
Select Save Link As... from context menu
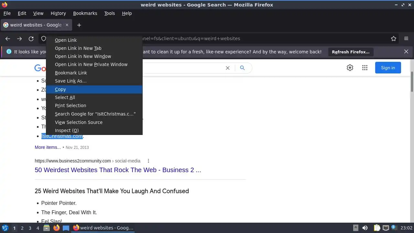point(94,81)
